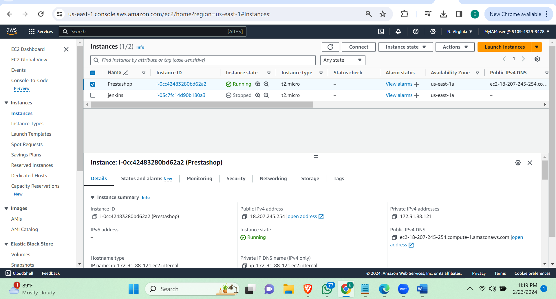Zoom out filter for Prestashop Running state
Image resolution: width=556 pixels, height=299 pixels.
(266, 84)
